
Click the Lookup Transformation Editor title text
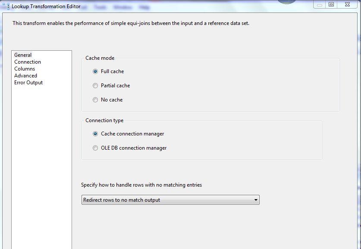[x=46, y=6]
